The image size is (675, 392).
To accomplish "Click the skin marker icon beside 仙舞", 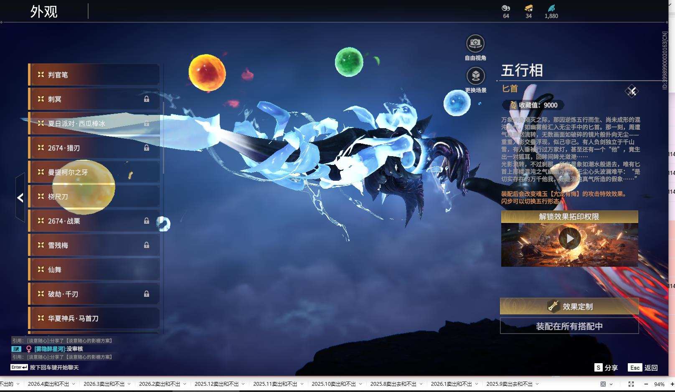I will pyautogui.click(x=41, y=270).
